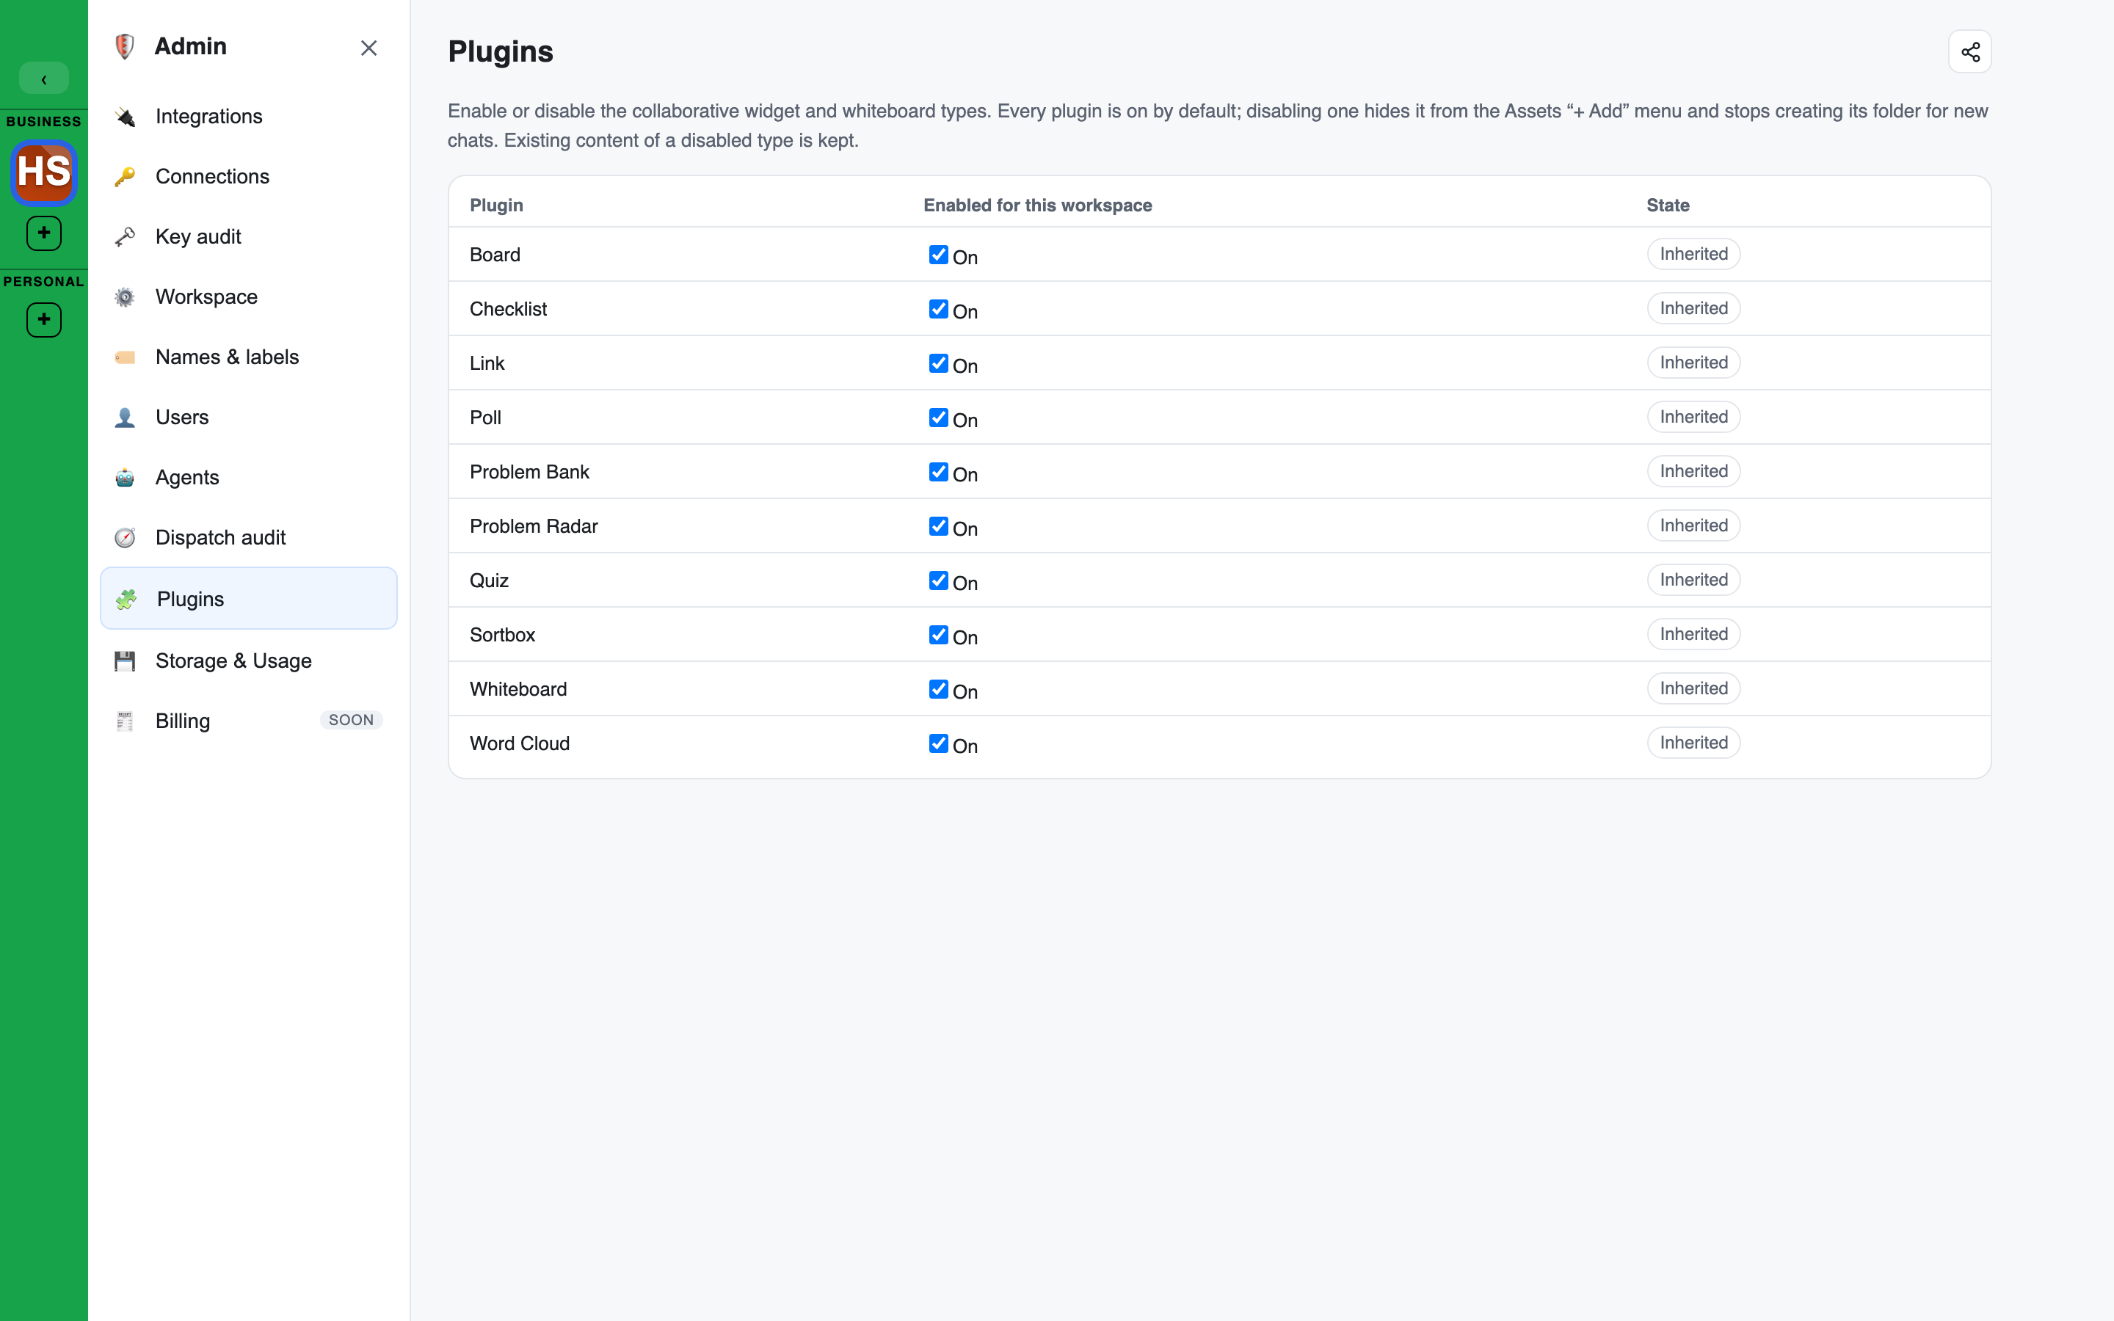Open the Integrations menu item
Screen dimensions: 2114x1321
249,116
